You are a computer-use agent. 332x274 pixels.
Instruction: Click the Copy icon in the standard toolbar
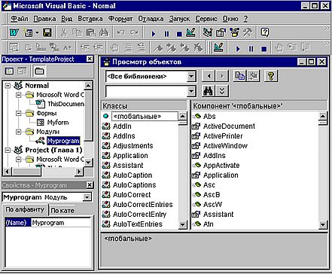(77, 32)
